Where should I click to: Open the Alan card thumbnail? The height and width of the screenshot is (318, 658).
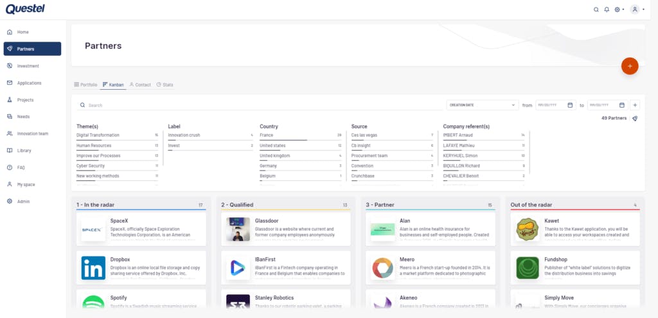pyautogui.click(x=383, y=230)
